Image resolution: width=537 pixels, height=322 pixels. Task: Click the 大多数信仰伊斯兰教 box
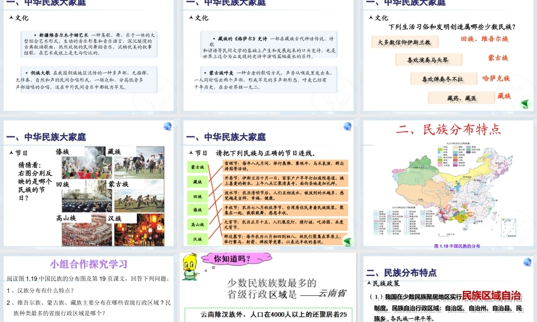pyautogui.click(x=405, y=42)
